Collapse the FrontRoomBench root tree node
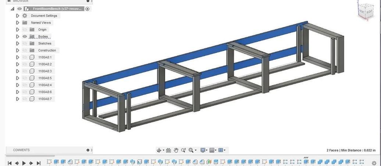 tap(13, 9)
